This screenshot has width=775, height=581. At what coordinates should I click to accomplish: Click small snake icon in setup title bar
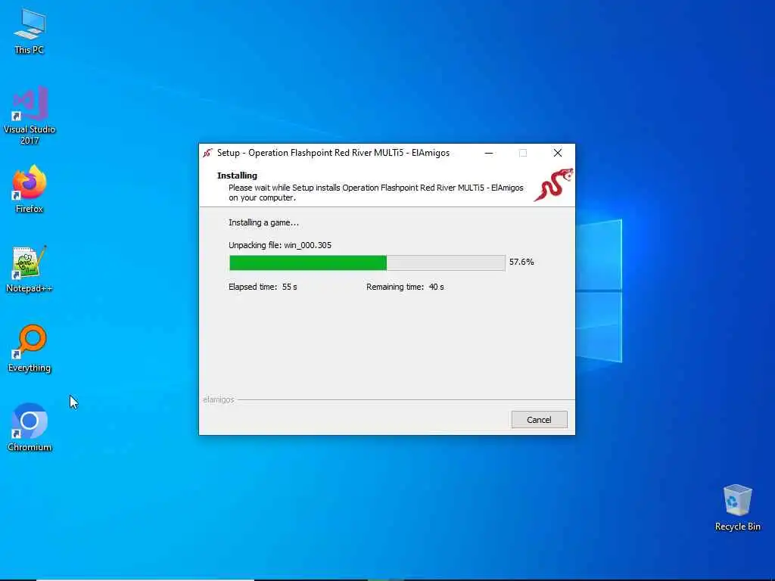pos(207,153)
